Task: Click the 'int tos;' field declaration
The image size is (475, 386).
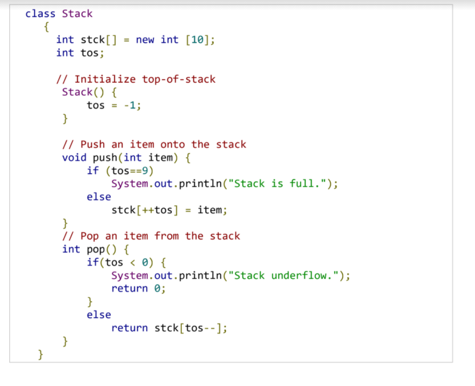Action: 80,52
